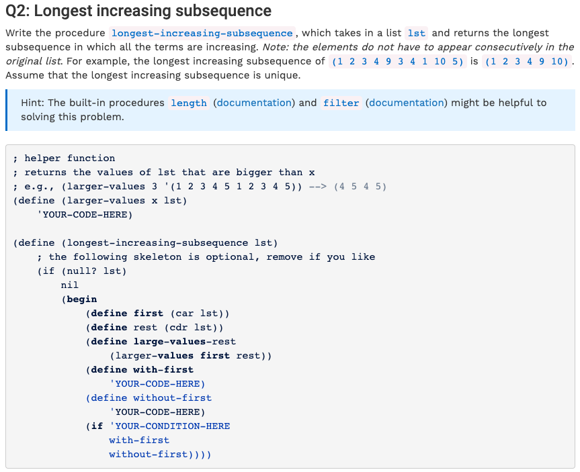Click the '(define rest (cdr lst))' line

coord(155,328)
